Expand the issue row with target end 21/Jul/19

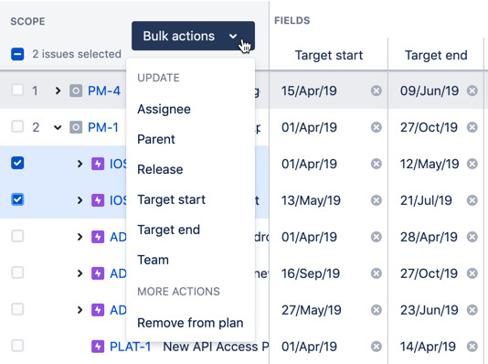click(x=80, y=200)
